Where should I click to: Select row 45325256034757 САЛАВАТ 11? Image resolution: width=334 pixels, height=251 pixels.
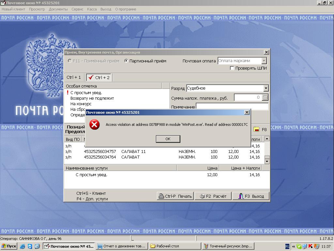[164, 152]
